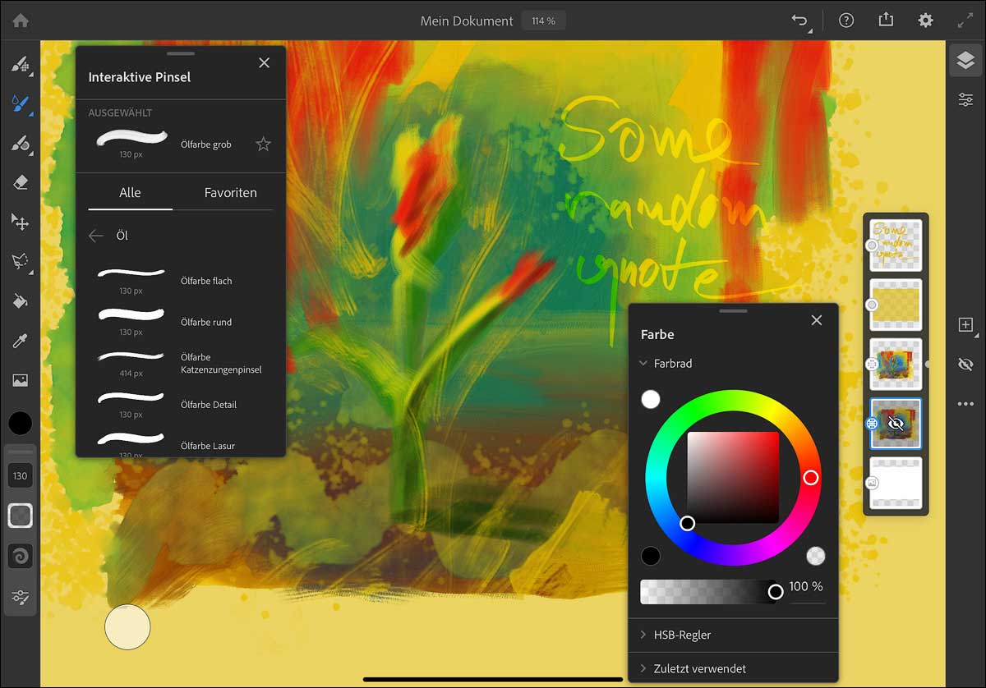Switch to the Alle tab
The width and height of the screenshot is (986, 688).
click(x=130, y=192)
